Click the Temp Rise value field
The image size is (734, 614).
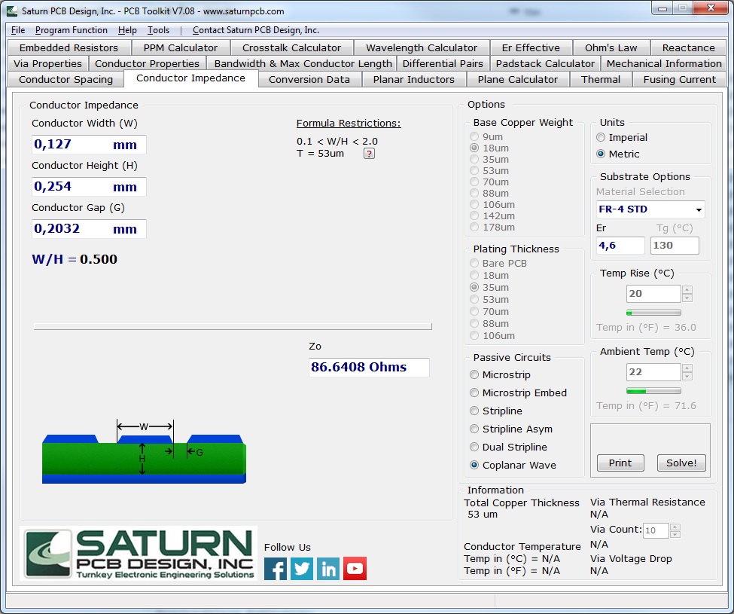click(653, 294)
